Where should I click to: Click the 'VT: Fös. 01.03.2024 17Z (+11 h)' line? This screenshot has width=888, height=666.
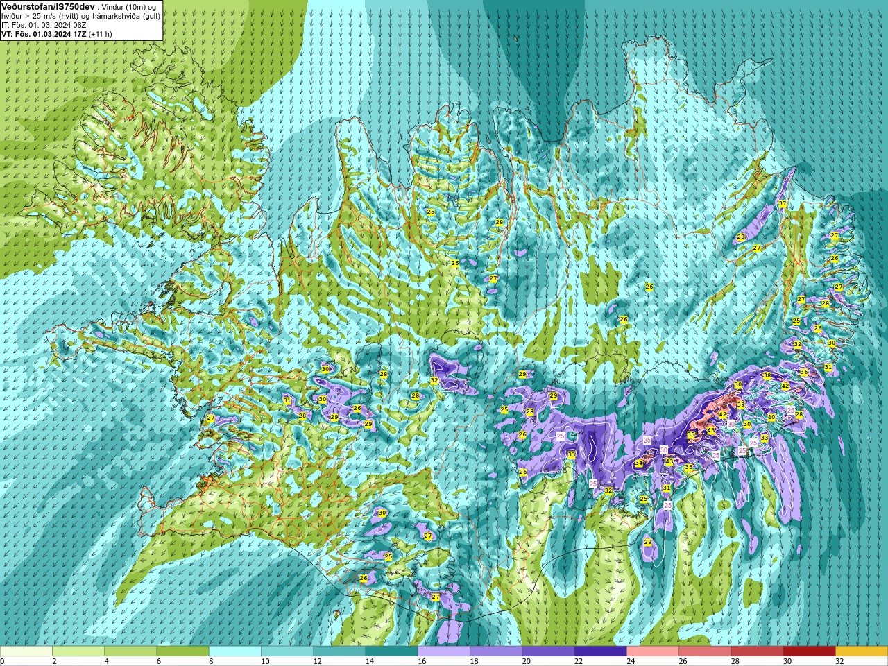[57, 33]
